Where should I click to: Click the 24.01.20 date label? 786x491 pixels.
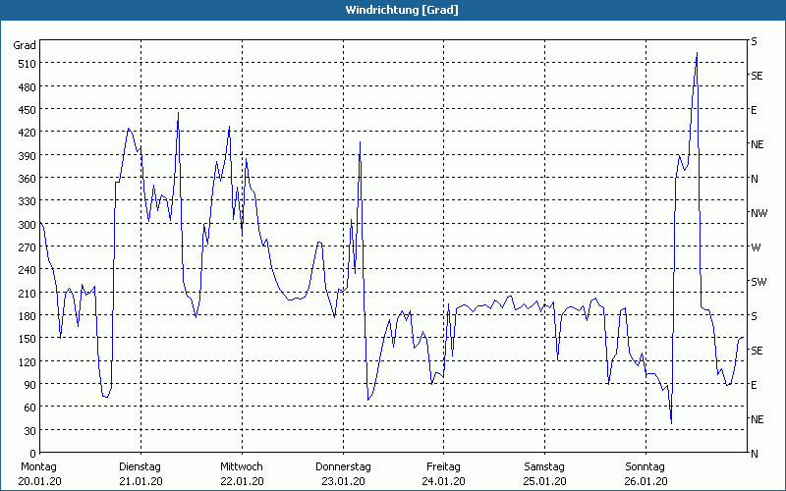443,481
